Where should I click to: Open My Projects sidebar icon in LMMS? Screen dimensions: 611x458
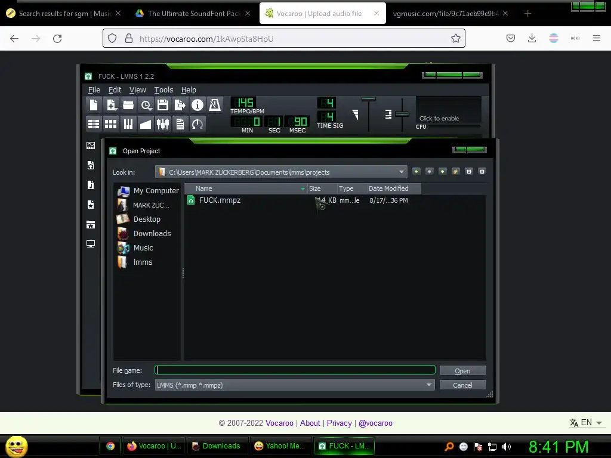click(91, 165)
